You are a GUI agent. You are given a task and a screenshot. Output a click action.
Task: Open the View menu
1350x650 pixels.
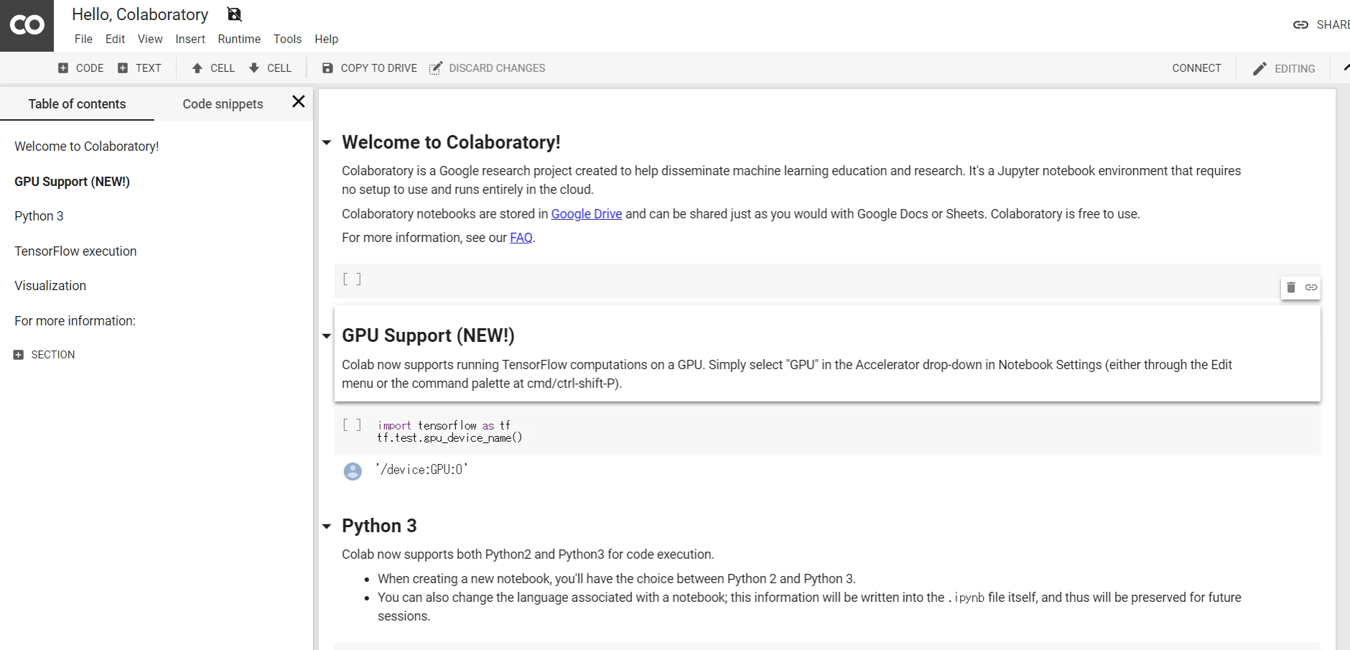click(x=150, y=39)
